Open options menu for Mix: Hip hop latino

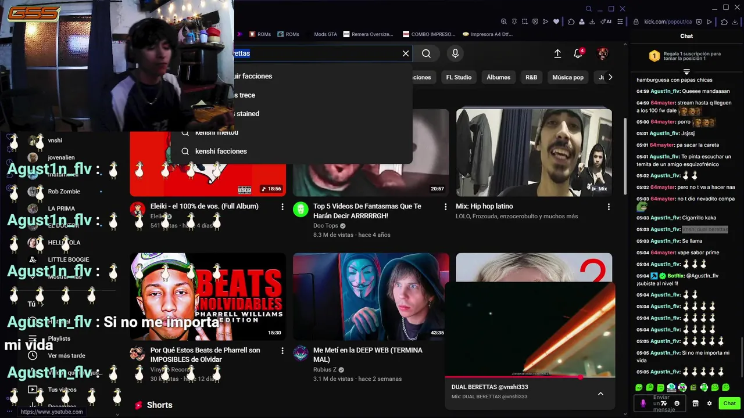click(609, 207)
